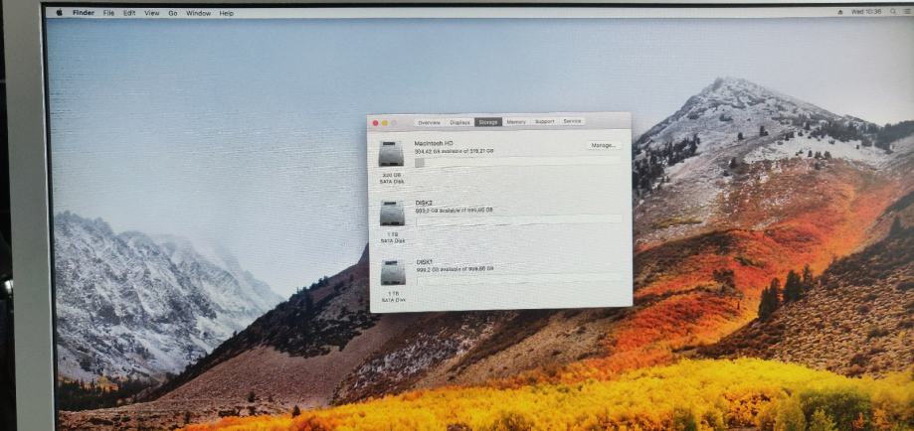The image size is (914, 431).
Task: Open the Apple menu
Action: (59, 13)
